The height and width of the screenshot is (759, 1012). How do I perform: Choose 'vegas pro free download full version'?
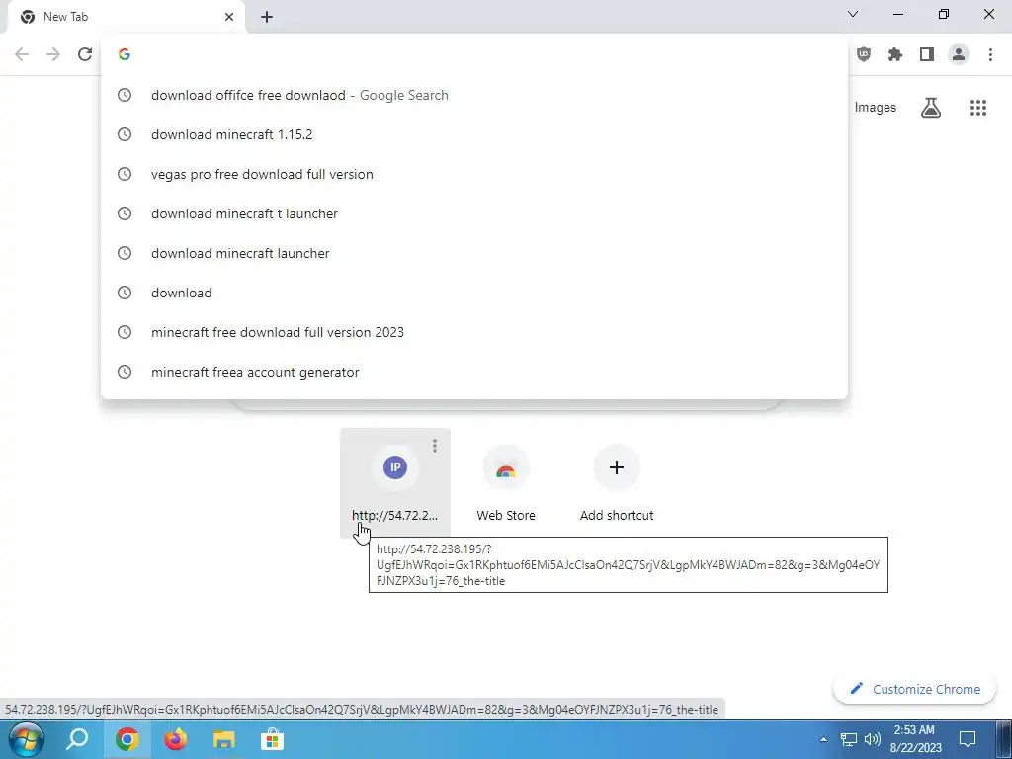pyautogui.click(x=473, y=174)
